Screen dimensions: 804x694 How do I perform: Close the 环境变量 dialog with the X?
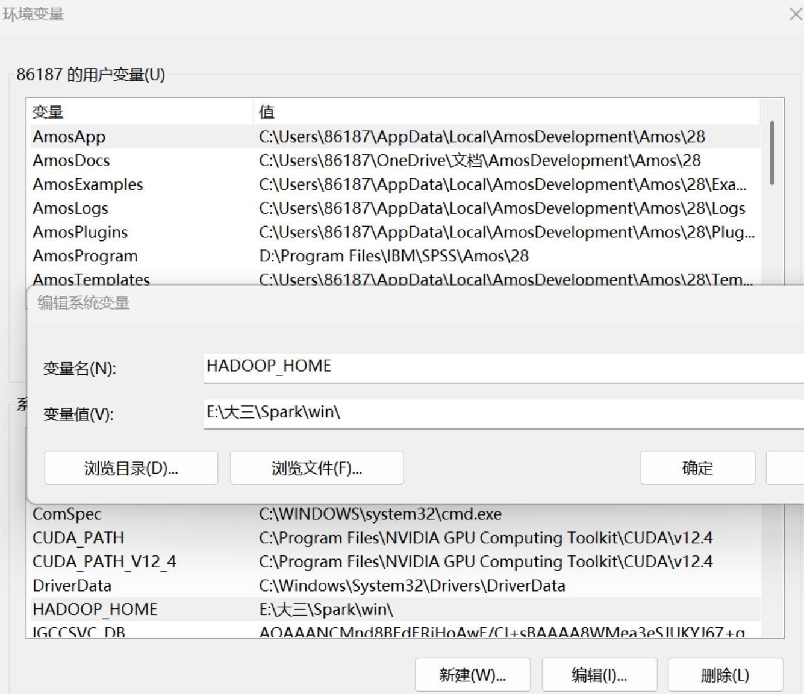point(795,13)
